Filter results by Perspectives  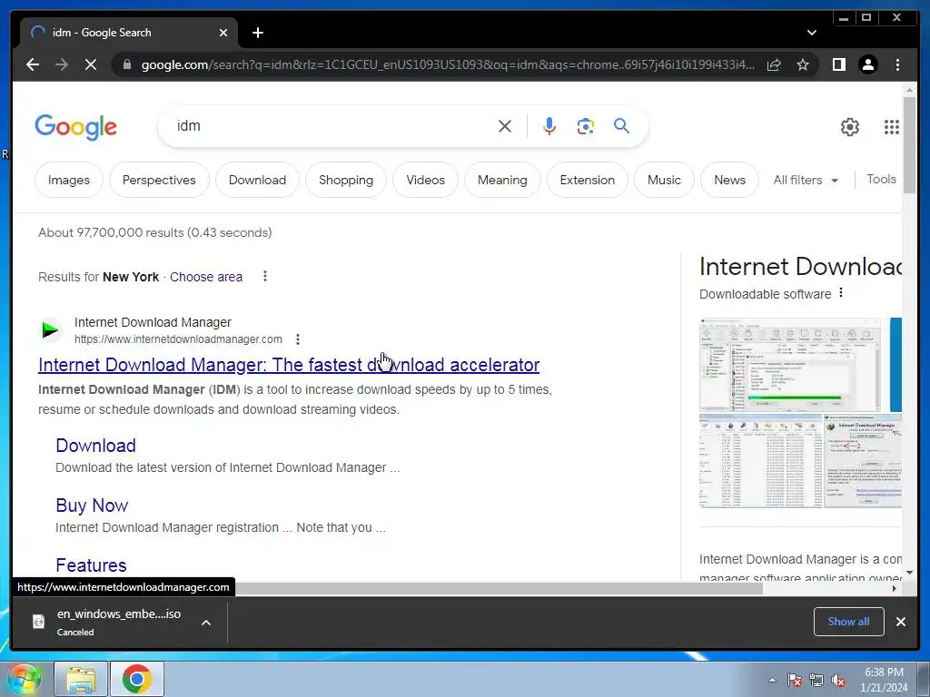coord(159,180)
